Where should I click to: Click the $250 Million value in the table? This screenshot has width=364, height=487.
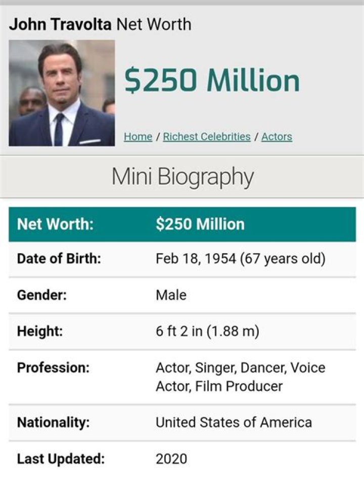[200, 224]
